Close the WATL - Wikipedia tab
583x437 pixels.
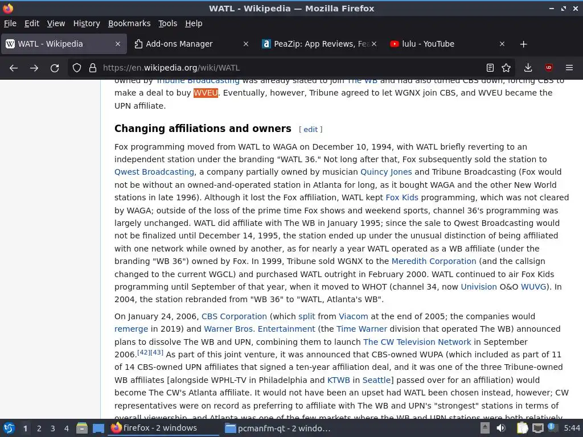(x=118, y=44)
